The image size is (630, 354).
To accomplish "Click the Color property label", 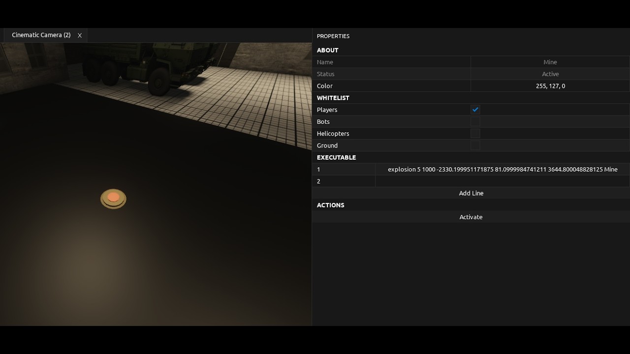I will [325, 86].
